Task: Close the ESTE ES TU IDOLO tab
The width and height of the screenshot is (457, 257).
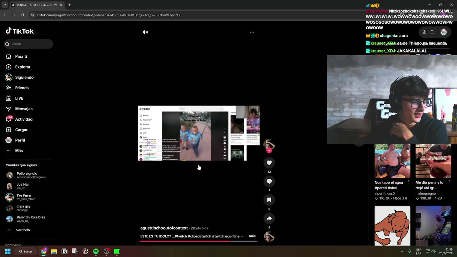Action: [61, 5]
